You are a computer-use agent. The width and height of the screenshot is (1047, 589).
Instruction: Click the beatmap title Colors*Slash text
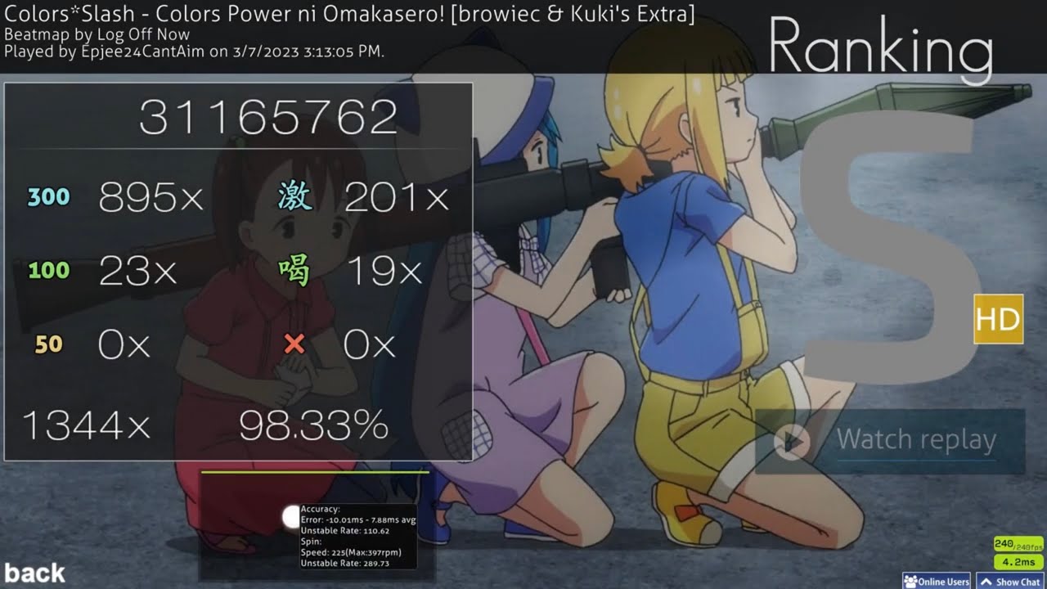350,13
